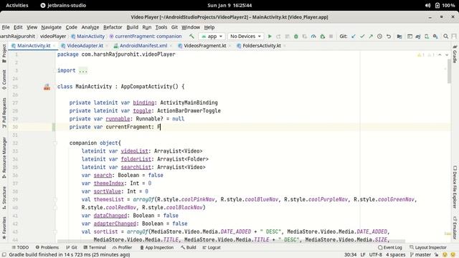Screen dimensions: 459x258
Task: Open Project Structure icon in toolbar
Action: point(399,37)
